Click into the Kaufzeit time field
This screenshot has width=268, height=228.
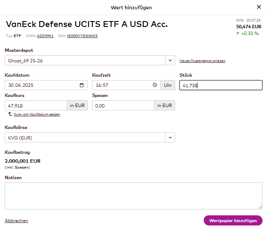122,85
